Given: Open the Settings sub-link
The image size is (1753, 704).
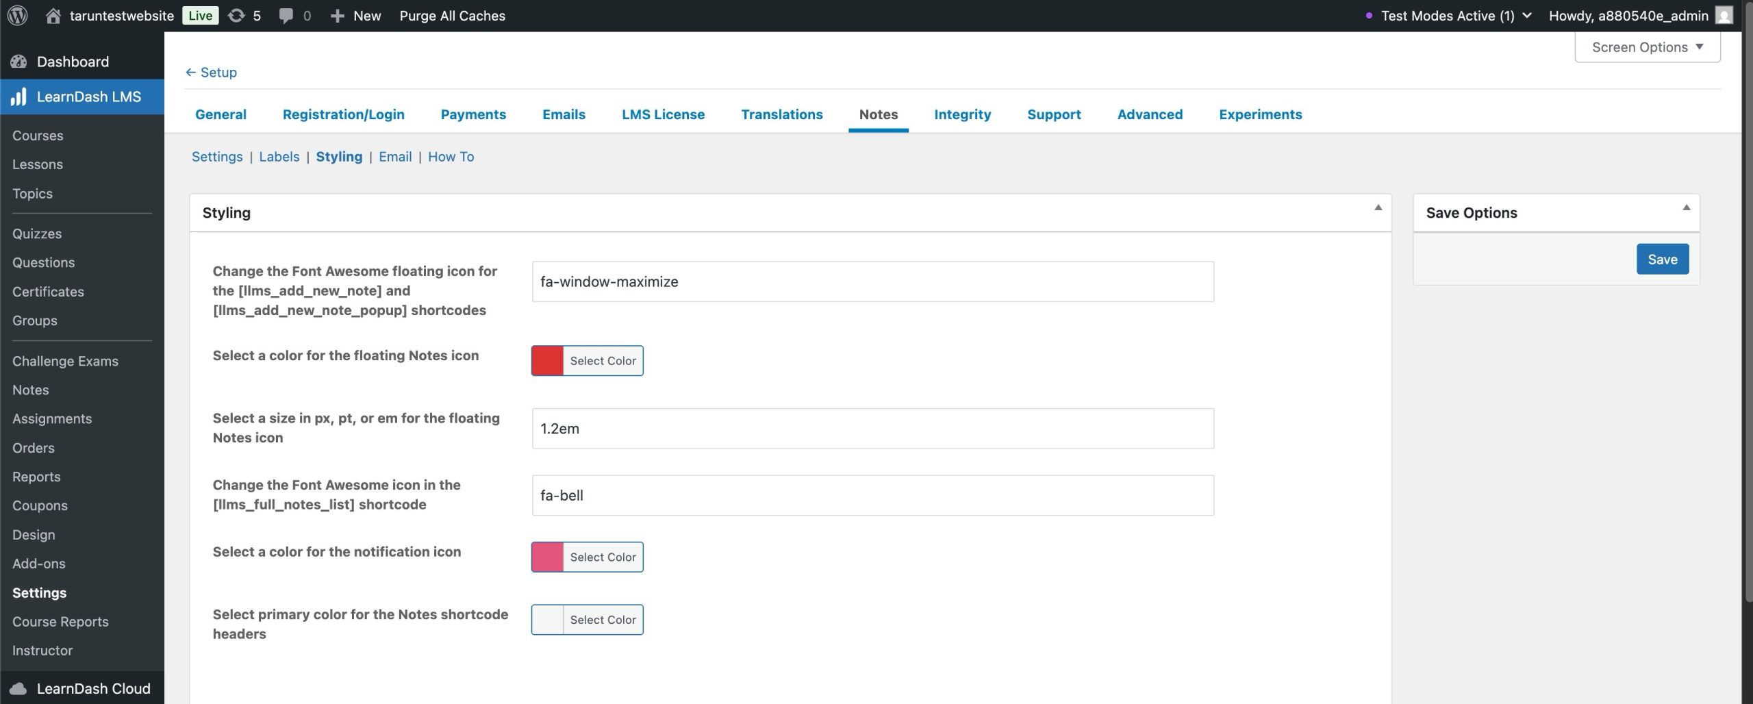Looking at the screenshot, I should tap(217, 156).
